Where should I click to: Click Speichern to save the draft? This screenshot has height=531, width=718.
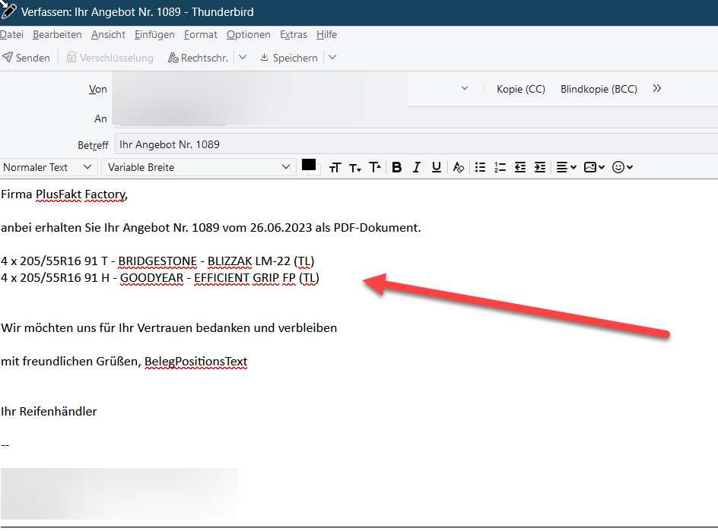289,58
